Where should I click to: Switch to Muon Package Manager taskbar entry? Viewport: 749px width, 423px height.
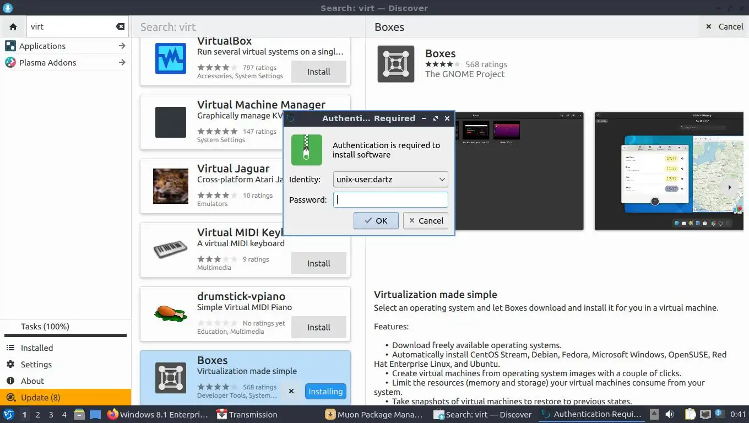[374, 414]
